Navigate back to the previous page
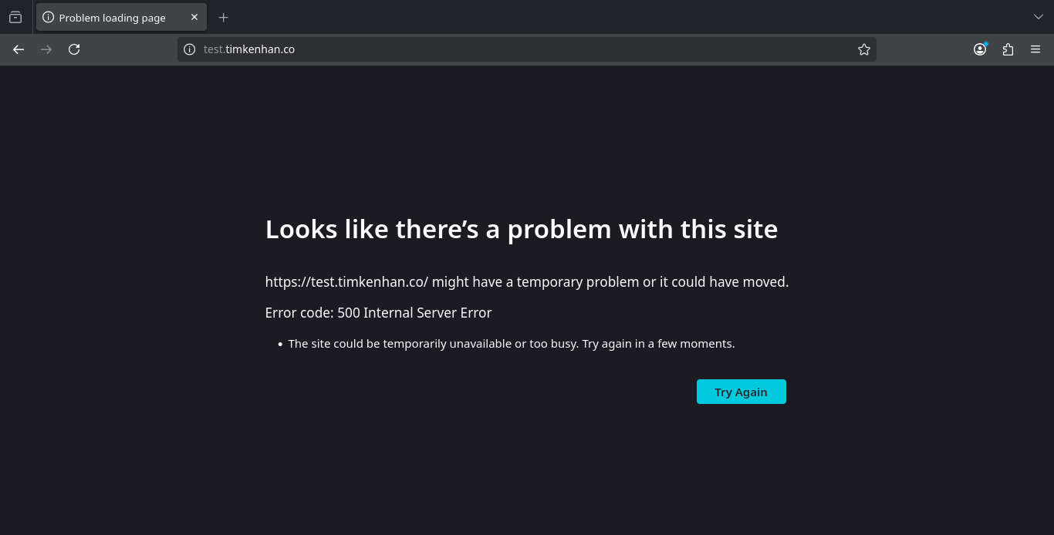Screen dimensions: 1054x535 18,49
